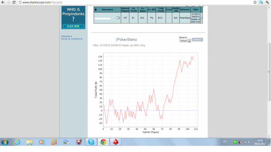271x152 pixels.
Task: Show hidden tray icons arrow
Action: (230, 142)
